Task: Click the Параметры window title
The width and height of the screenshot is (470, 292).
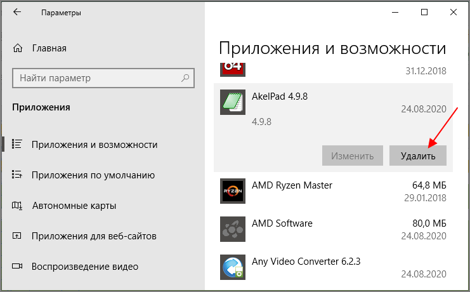Action: 61,13
